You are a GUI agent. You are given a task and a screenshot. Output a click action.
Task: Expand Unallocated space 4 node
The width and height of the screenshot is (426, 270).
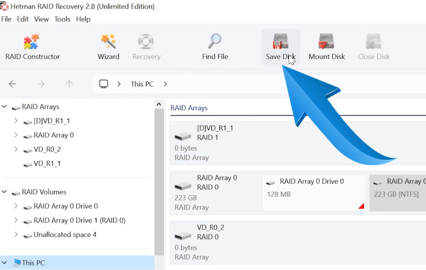pyautogui.click(x=16, y=234)
